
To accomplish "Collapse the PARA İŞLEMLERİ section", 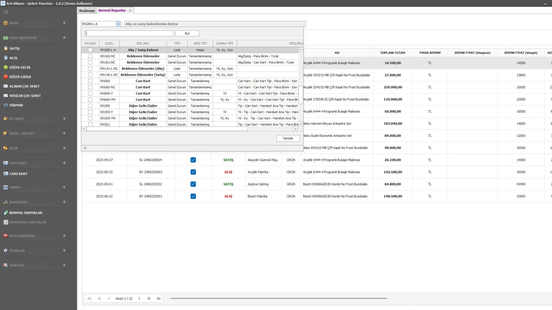I will click(x=64, y=38).
